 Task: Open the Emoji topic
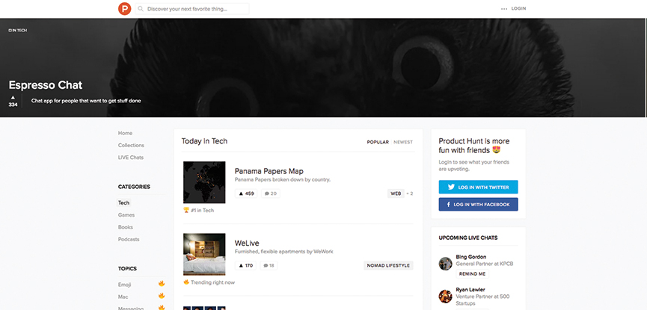tap(125, 285)
